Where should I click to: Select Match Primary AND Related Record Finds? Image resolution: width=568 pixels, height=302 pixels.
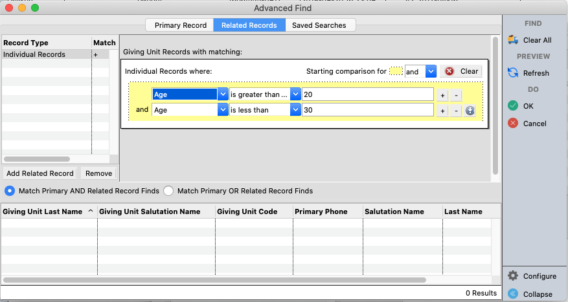(x=10, y=191)
